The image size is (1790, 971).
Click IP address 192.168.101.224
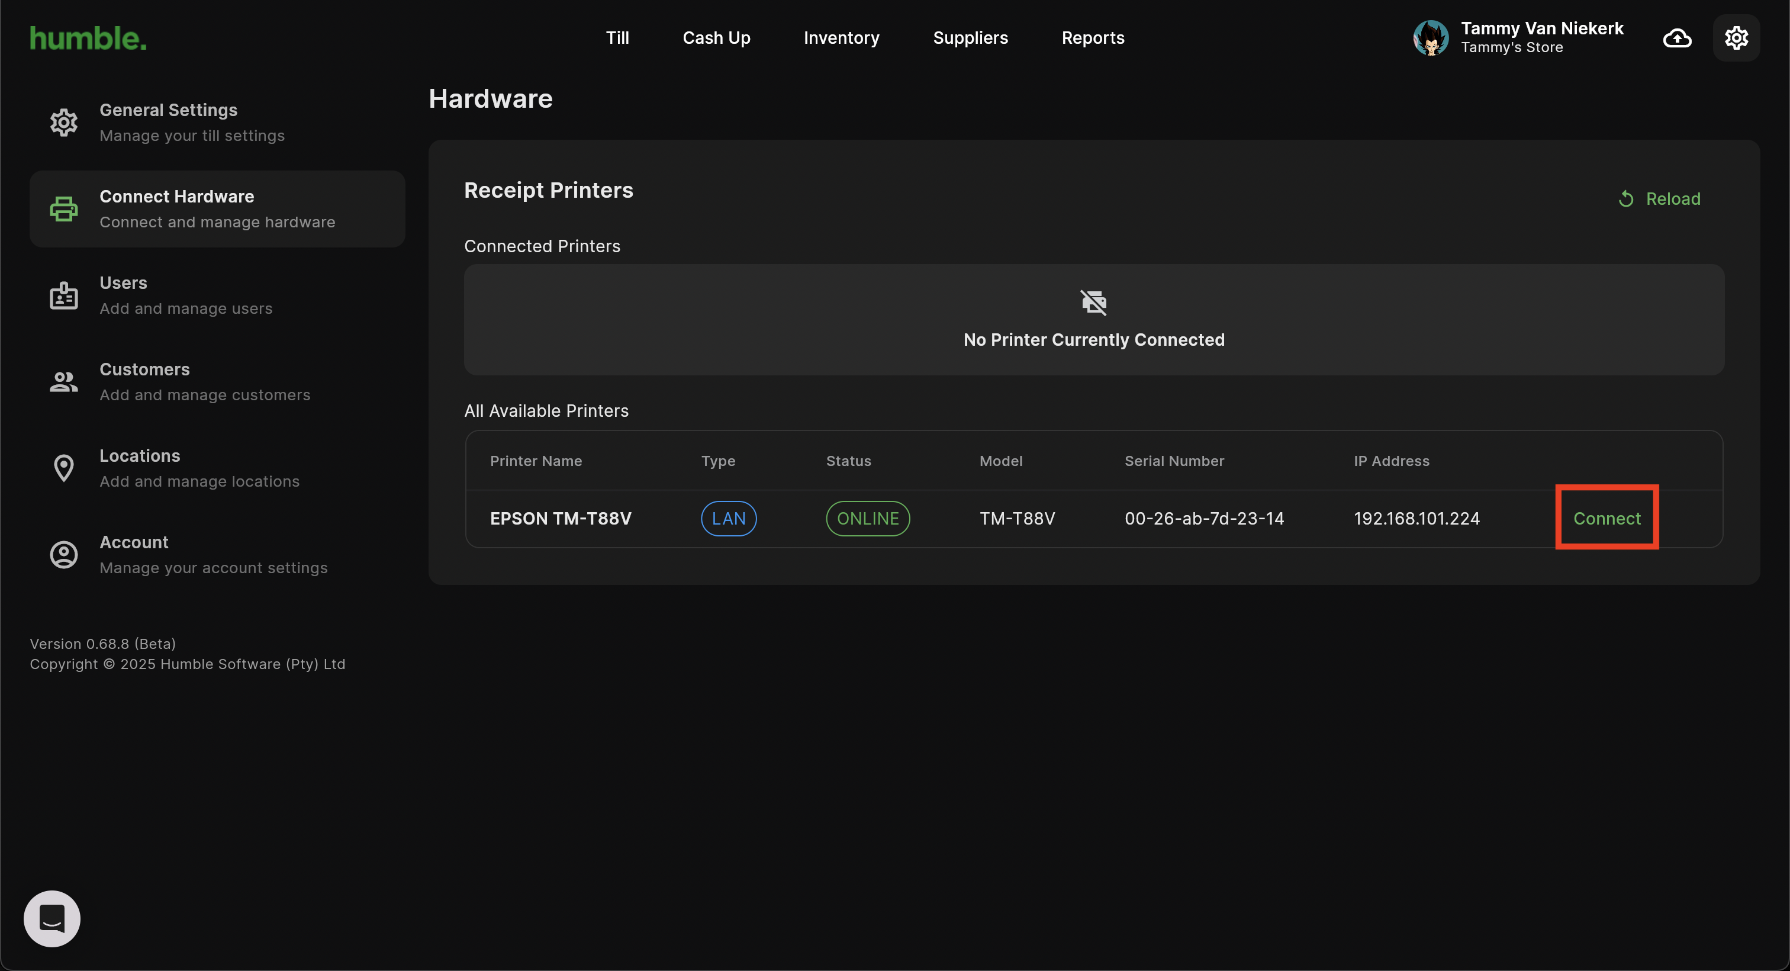(1417, 519)
